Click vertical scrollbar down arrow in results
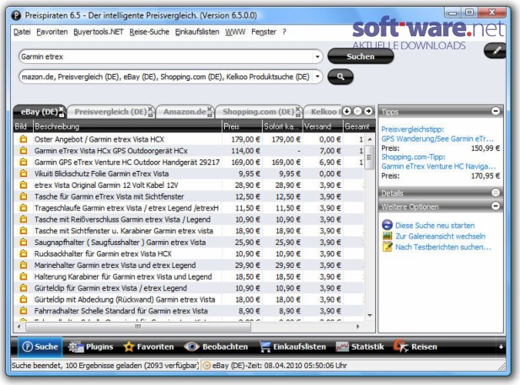 click(x=370, y=315)
